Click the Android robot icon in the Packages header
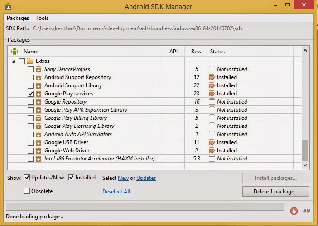The image size is (318, 226). (14, 52)
